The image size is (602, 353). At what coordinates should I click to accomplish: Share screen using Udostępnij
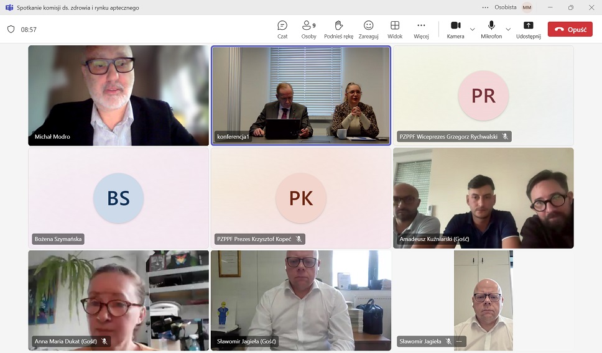tap(528, 29)
